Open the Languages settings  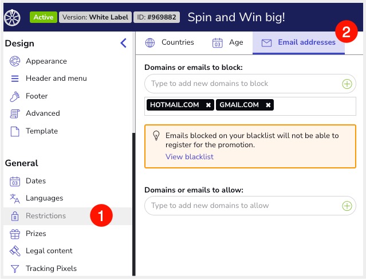pos(44,198)
